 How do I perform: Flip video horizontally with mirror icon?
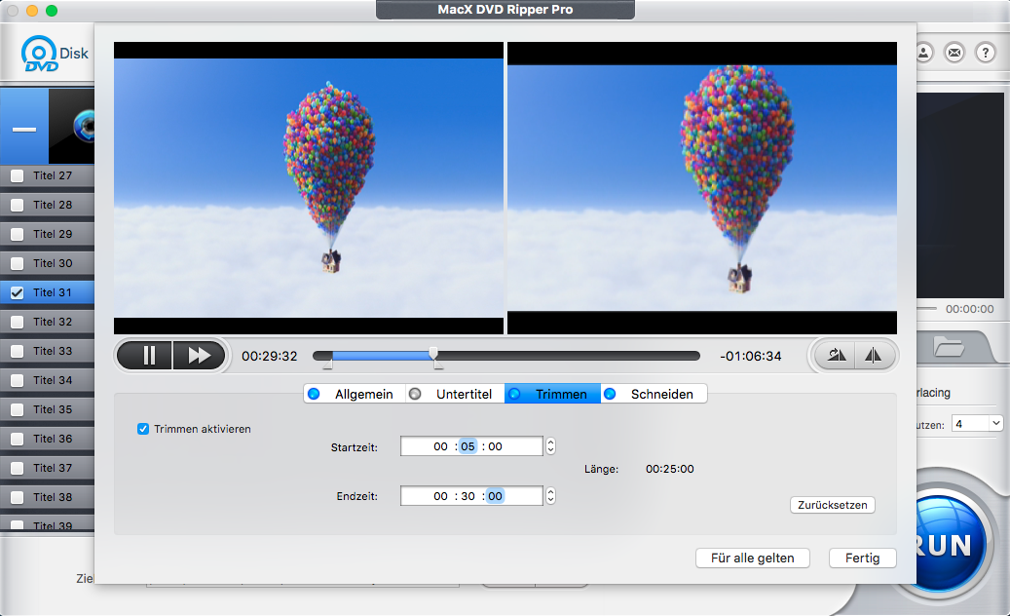[874, 355]
